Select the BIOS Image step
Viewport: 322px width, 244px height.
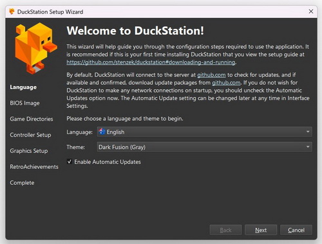point(24,103)
